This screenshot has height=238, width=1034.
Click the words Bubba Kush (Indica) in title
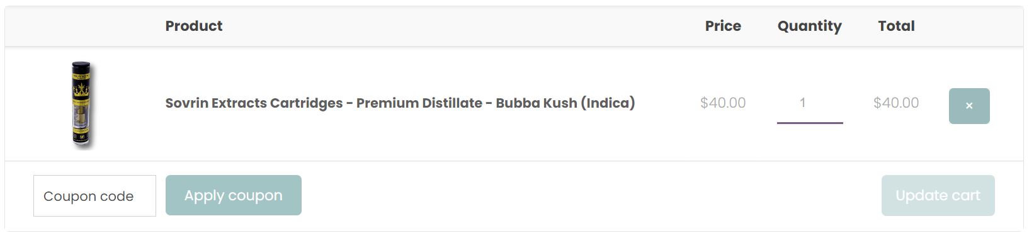click(x=565, y=103)
